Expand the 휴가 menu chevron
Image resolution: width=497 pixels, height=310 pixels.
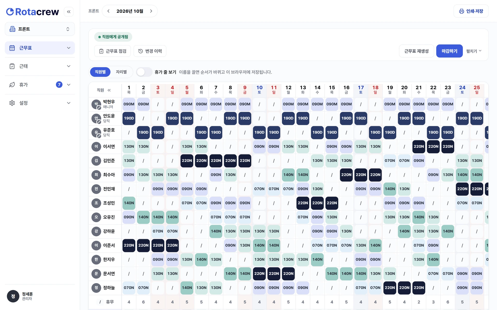click(x=69, y=85)
